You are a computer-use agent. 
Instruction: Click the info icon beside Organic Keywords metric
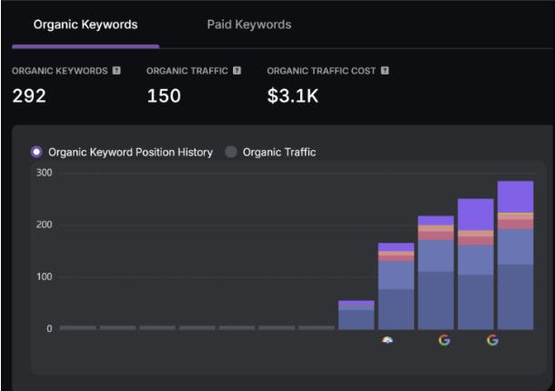click(x=116, y=71)
